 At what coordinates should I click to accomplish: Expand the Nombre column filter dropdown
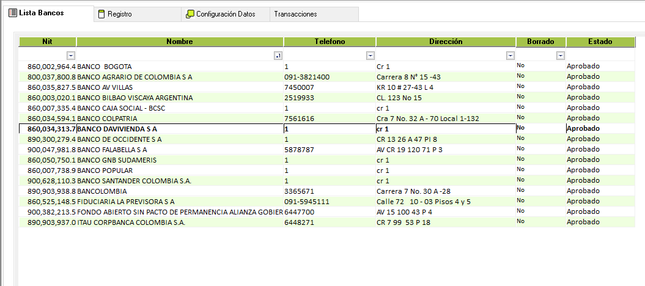(x=278, y=56)
